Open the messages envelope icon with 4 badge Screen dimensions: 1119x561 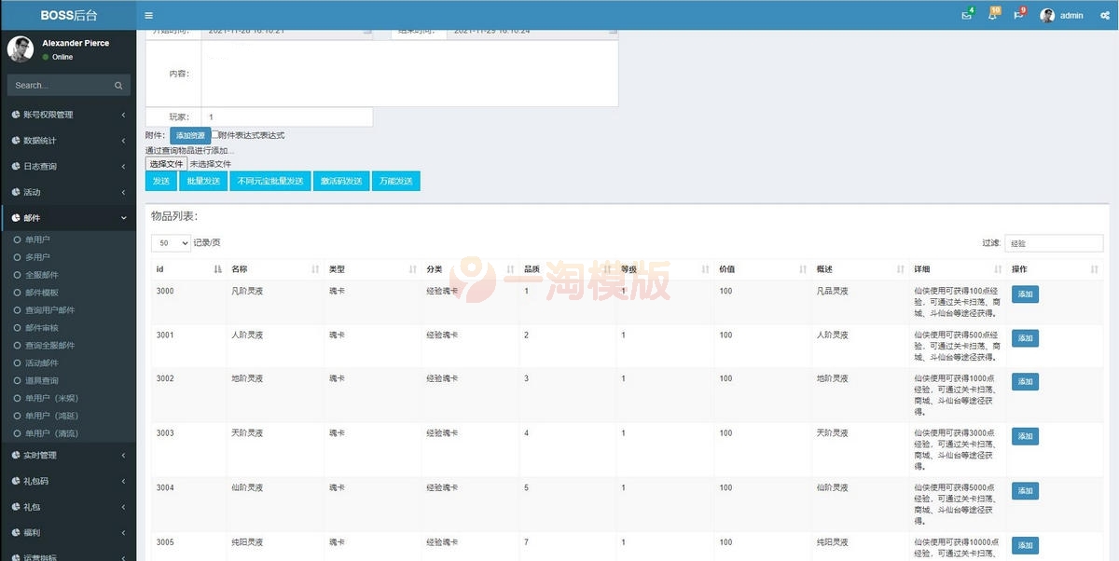click(x=966, y=15)
